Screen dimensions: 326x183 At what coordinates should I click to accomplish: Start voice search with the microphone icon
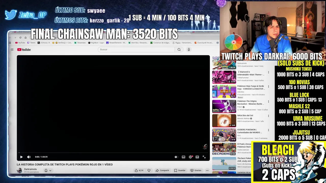coord(189,50)
